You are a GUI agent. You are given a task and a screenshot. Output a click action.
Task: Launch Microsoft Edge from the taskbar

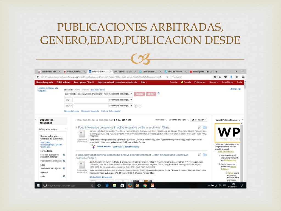click(x=107, y=185)
